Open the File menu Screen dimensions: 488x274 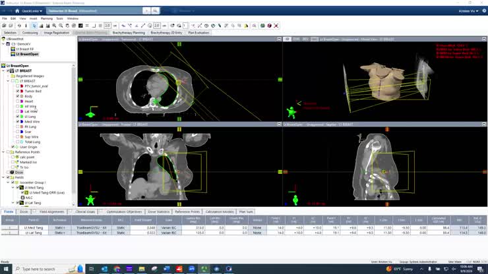click(x=5, y=18)
